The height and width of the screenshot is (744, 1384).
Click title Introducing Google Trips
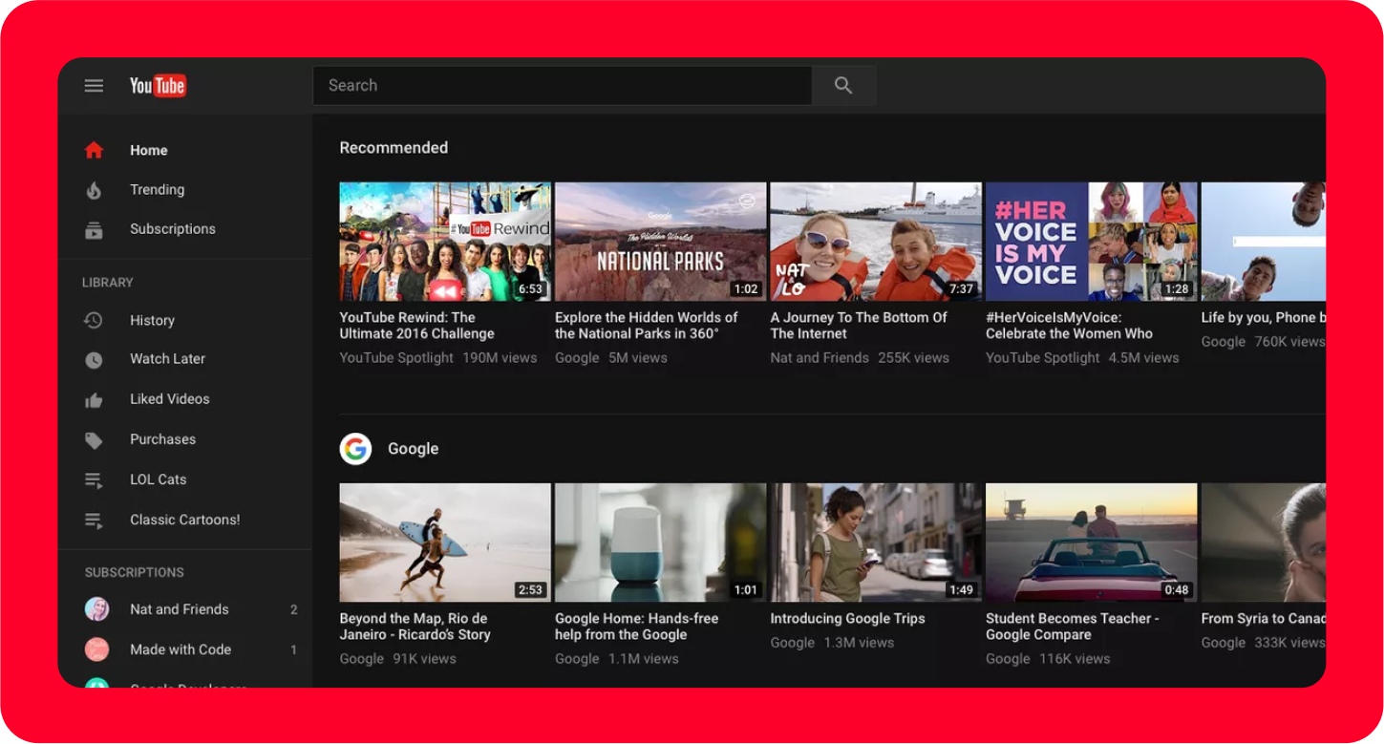tap(848, 619)
